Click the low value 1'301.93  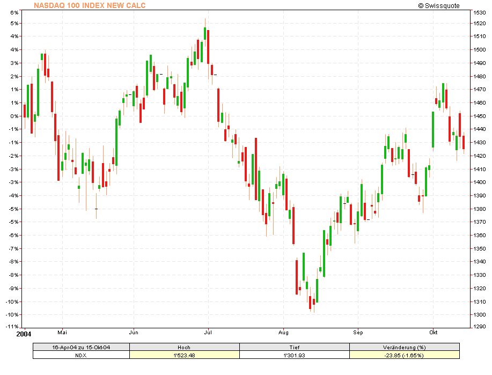pyautogui.click(x=295, y=355)
